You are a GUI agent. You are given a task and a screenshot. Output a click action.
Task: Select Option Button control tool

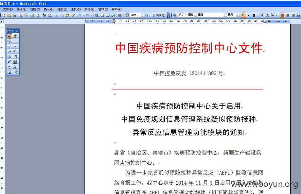(15, 51)
